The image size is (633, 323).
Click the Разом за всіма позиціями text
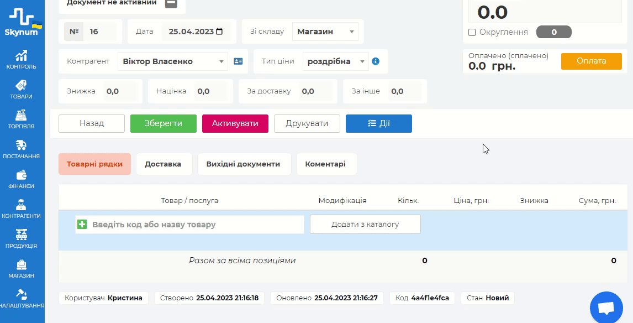[242, 261]
